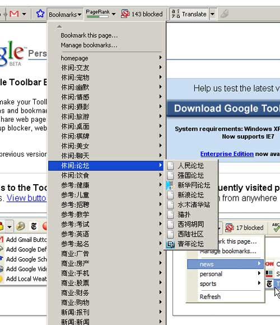The width and height of the screenshot is (280, 325).
Task: Click the popup blocker icon showing 143 blocked
Action: pos(125,14)
